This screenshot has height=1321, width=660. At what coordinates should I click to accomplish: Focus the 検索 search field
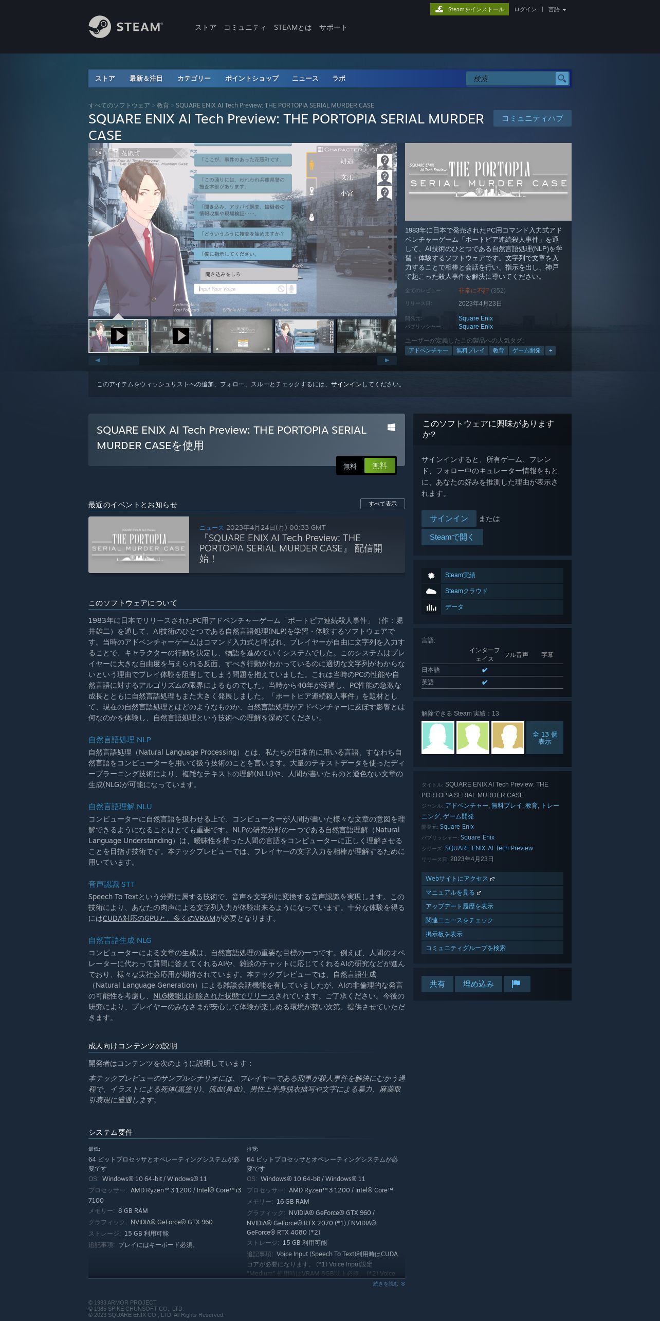coord(511,78)
